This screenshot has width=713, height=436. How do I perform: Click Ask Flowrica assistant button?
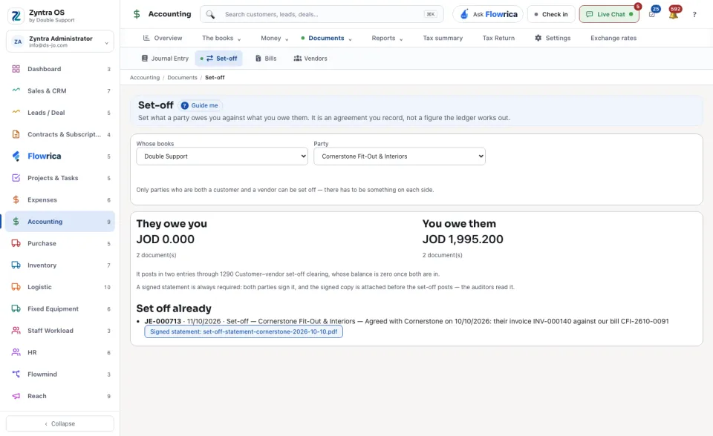(488, 14)
